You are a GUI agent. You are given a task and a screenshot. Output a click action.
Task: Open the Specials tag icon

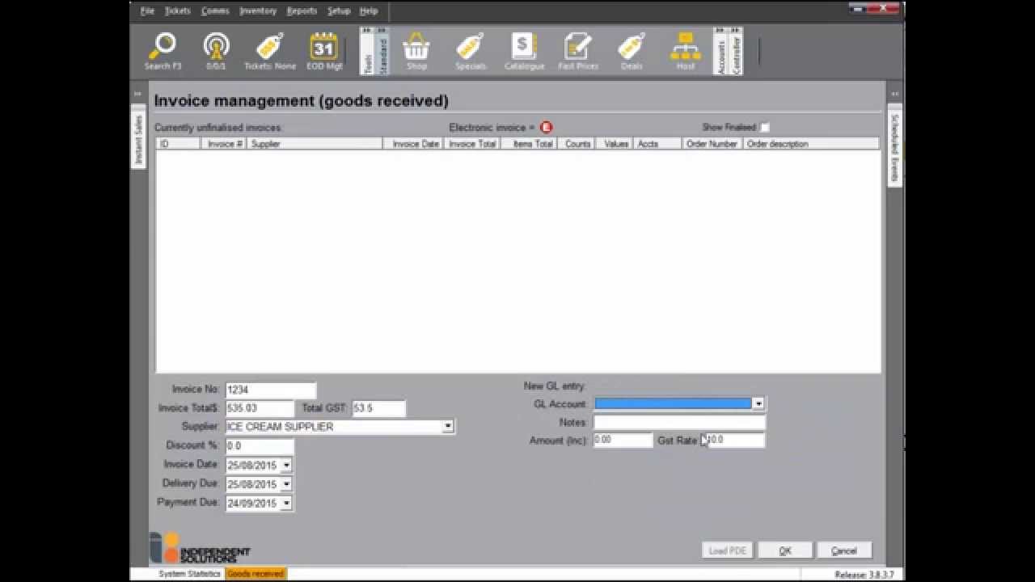pos(471,52)
